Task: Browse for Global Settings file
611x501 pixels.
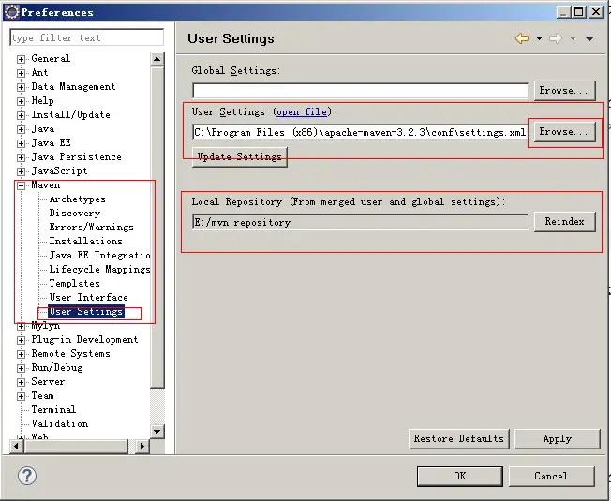Action: pos(565,90)
